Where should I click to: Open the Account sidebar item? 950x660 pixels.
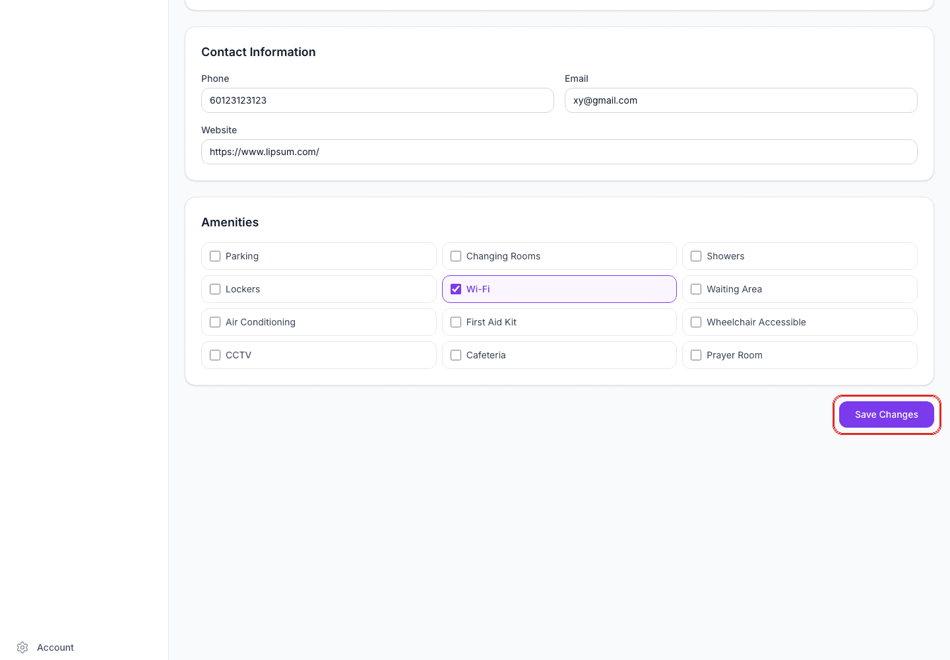(84, 647)
